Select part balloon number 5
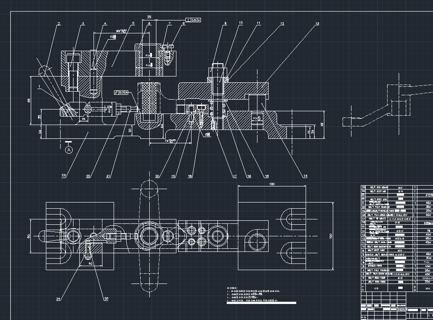The width and height of the screenshot is (433, 320). click(x=133, y=24)
